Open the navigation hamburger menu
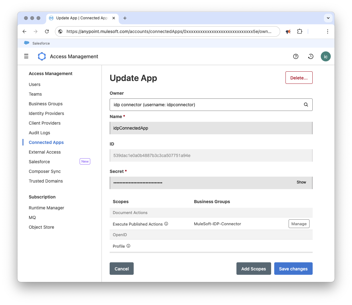Viewport: 352px width, 305px height. 26,56
